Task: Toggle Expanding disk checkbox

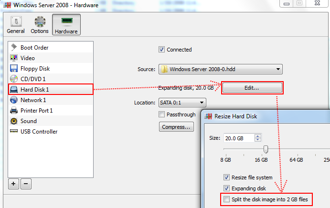Action: 226,188
